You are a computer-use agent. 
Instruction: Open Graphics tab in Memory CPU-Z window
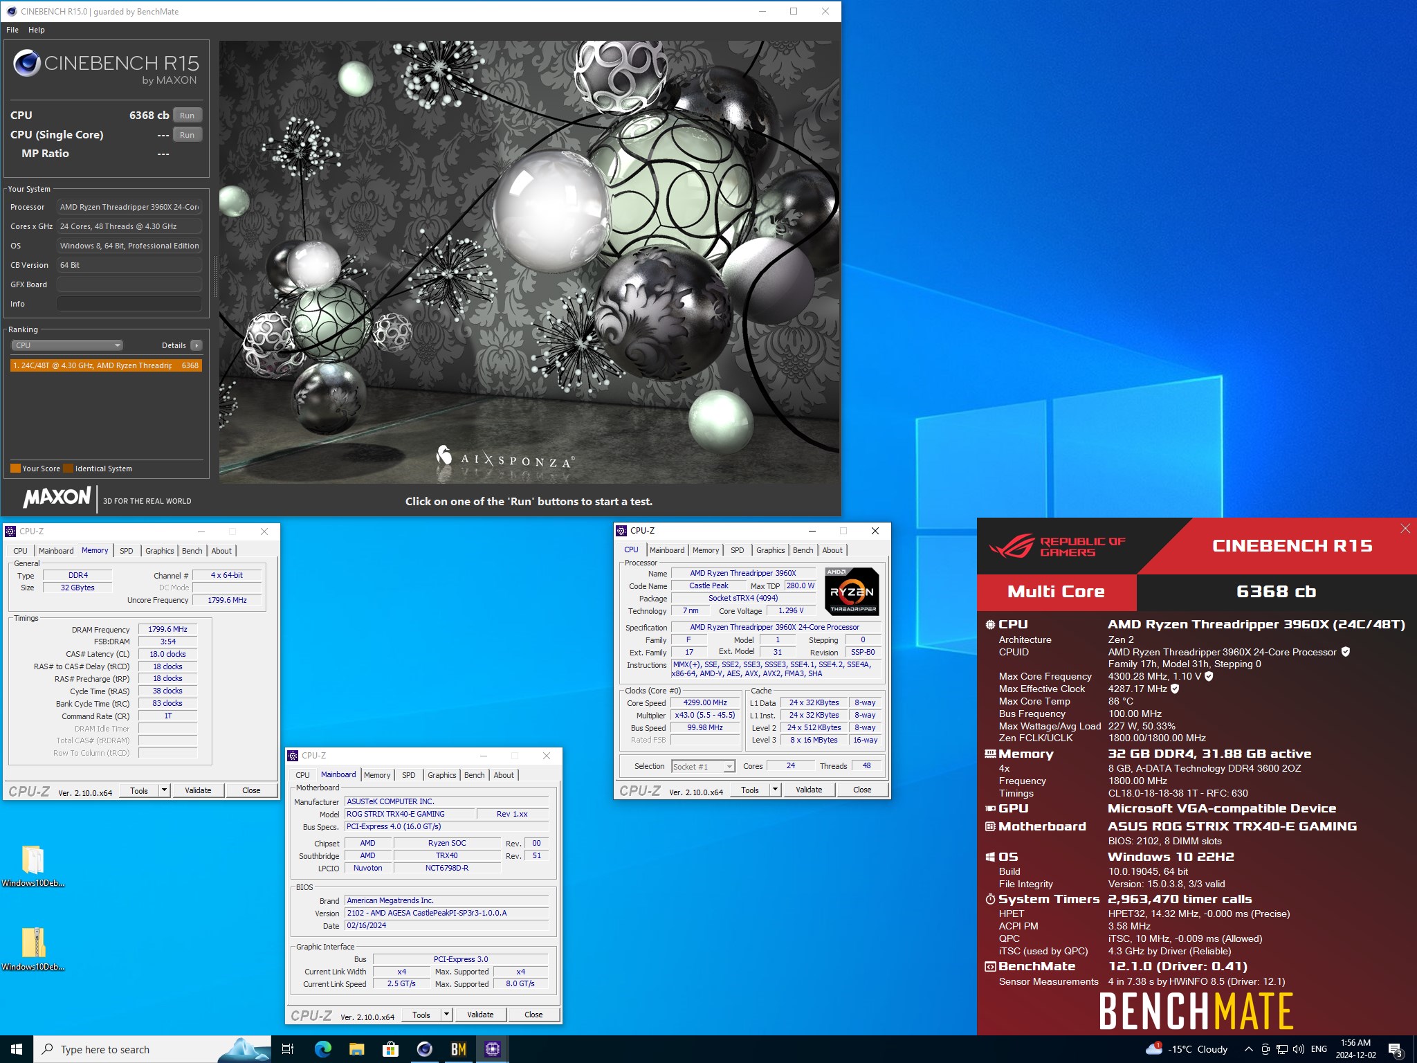click(x=159, y=551)
